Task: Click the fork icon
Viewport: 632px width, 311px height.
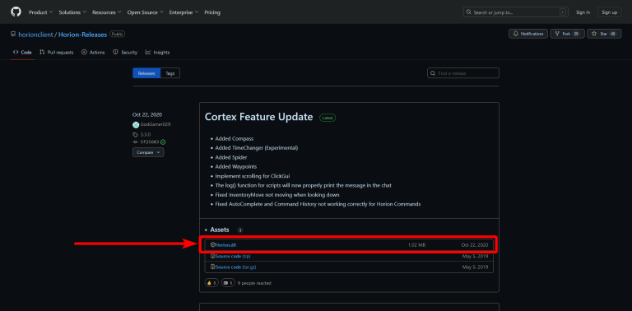Action: pyautogui.click(x=557, y=34)
